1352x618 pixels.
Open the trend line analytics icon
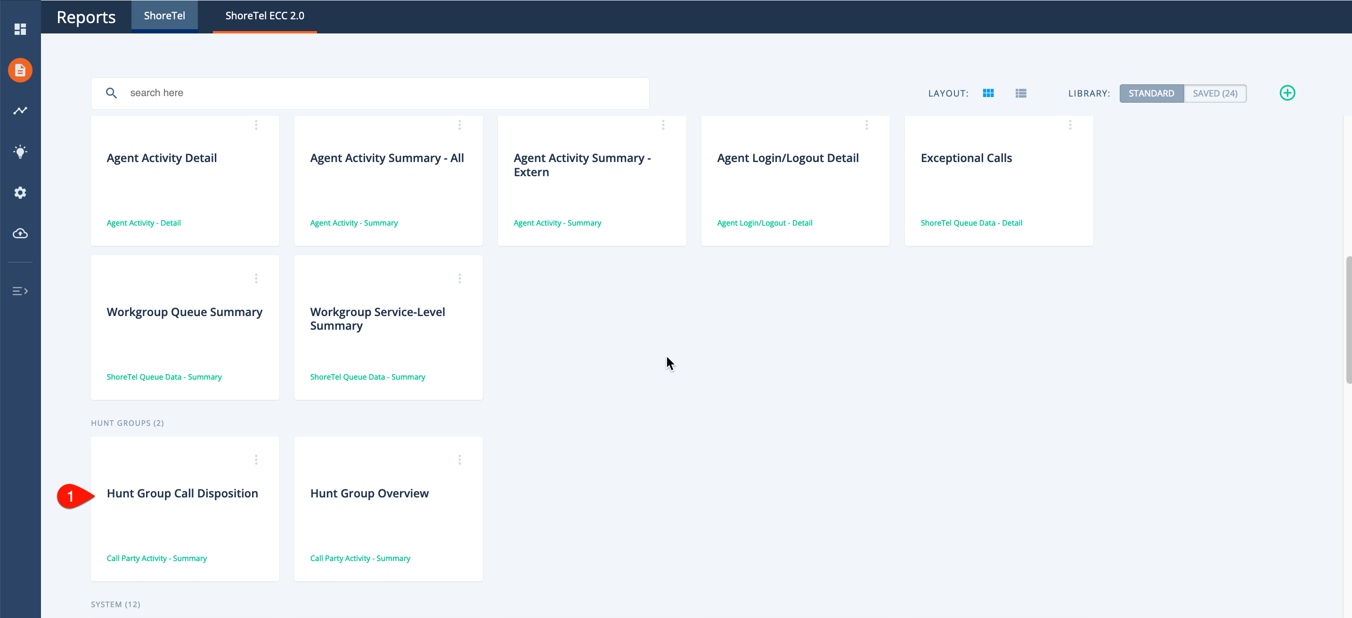(x=20, y=111)
